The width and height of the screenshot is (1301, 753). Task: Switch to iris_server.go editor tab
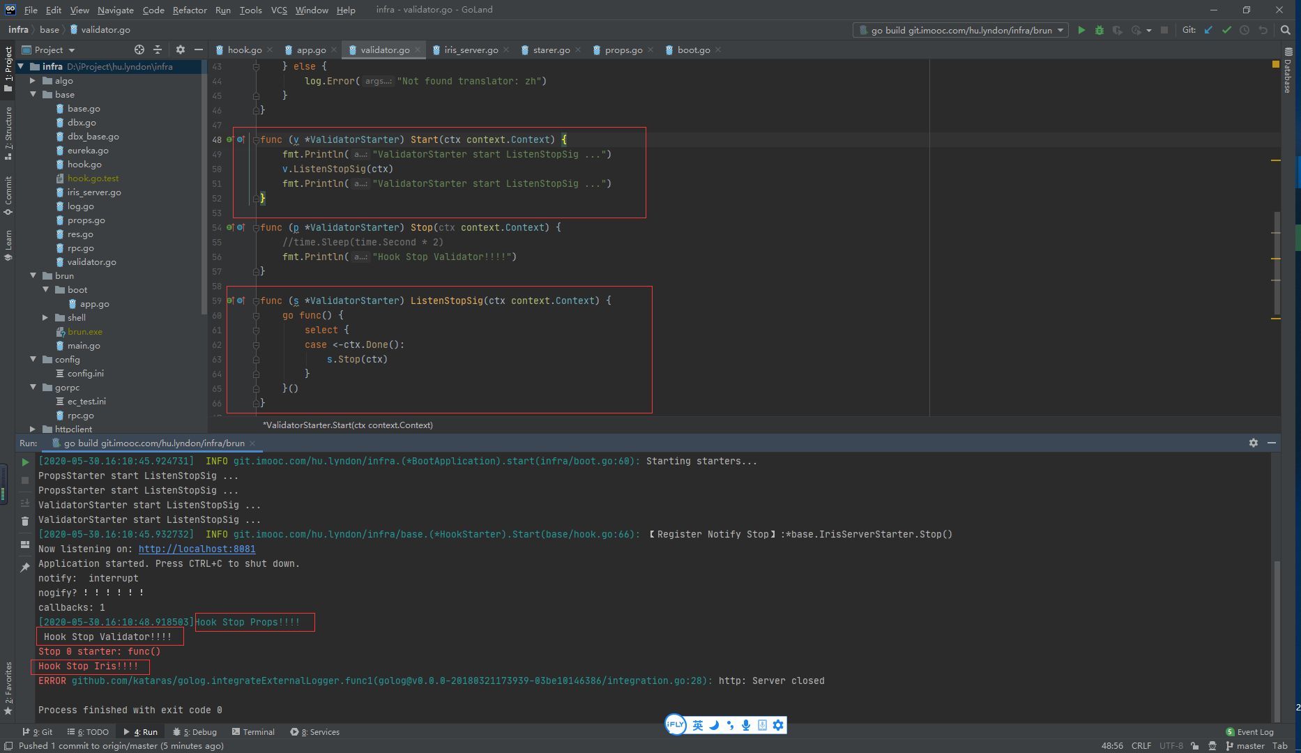point(471,50)
